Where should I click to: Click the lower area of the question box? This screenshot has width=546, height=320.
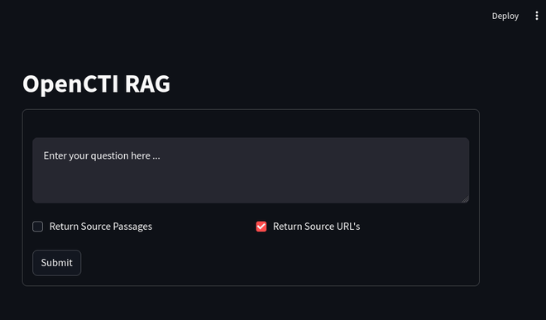point(251,186)
